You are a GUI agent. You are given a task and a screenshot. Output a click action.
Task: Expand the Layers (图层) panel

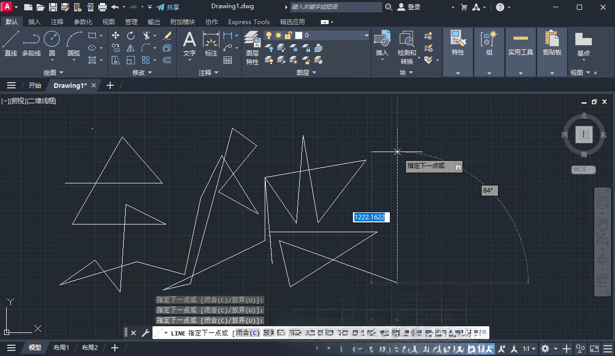306,72
